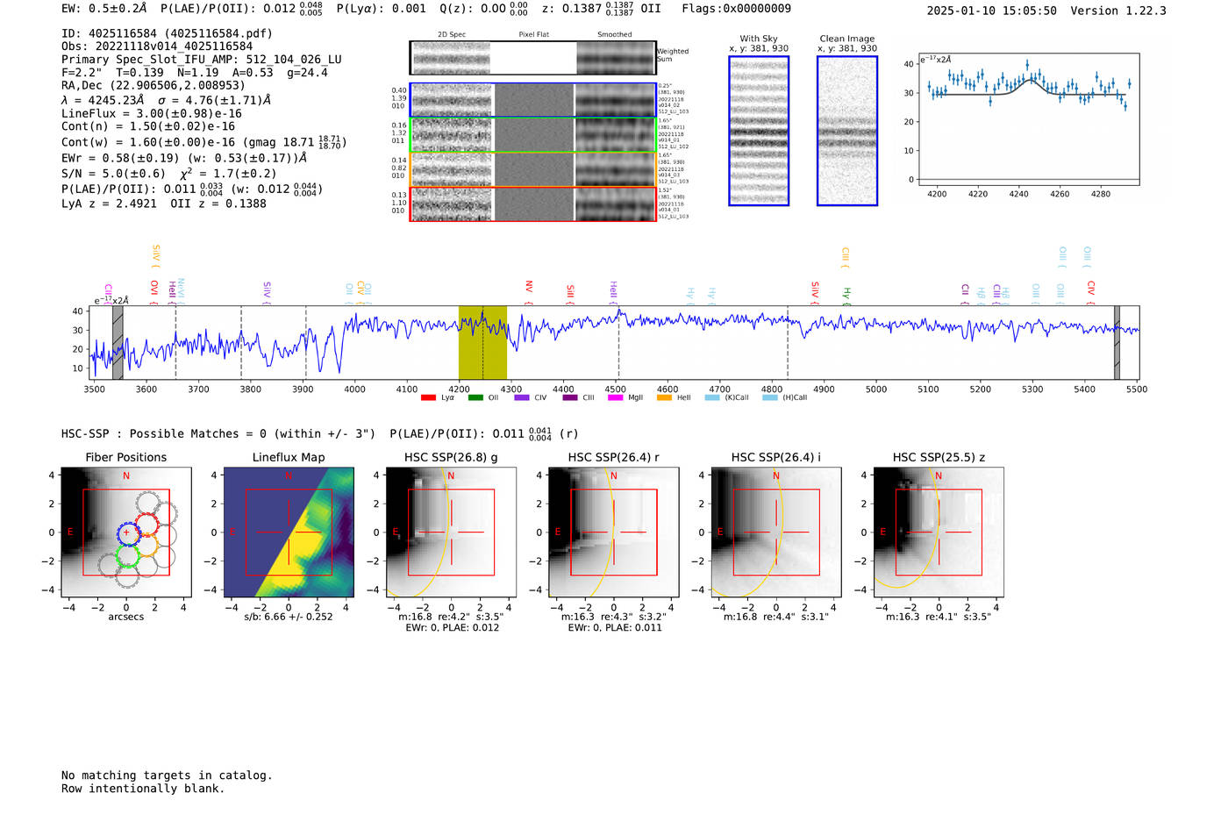Viewport: 1228px width, 836px height.
Task: Open the Fiber Positions plot
Action: point(126,532)
